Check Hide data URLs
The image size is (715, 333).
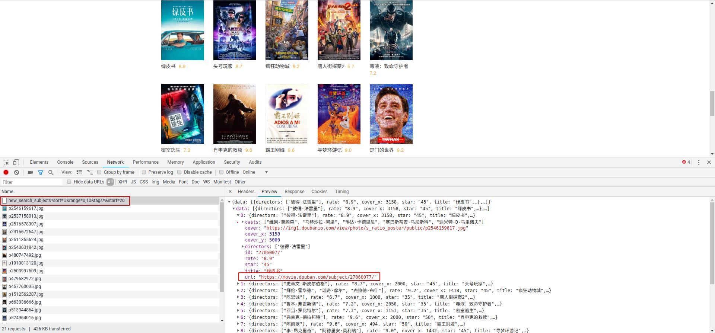(69, 182)
